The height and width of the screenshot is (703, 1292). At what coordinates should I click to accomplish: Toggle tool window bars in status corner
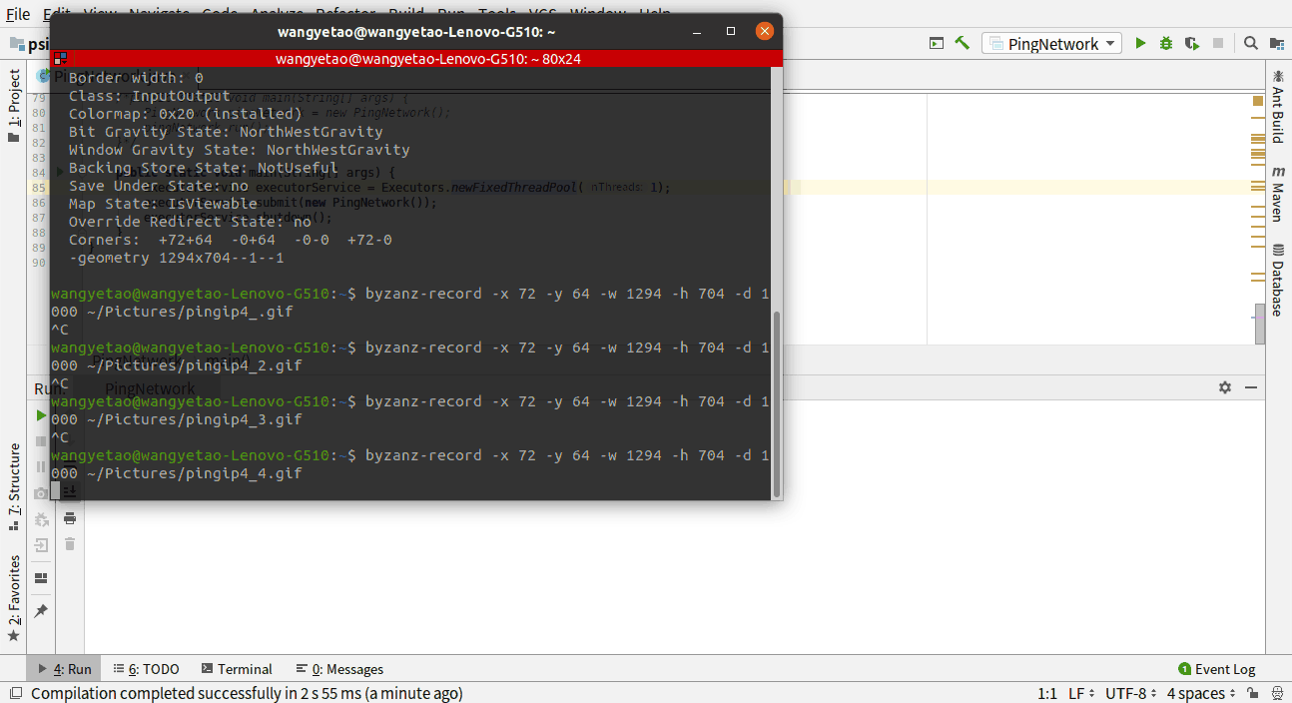(x=14, y=693)
